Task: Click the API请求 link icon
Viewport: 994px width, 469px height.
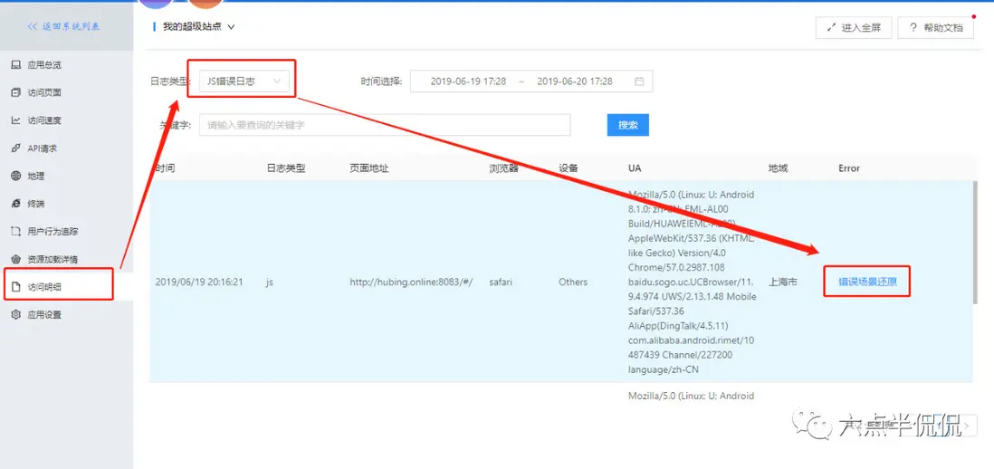Action: [x=16, y=148]
